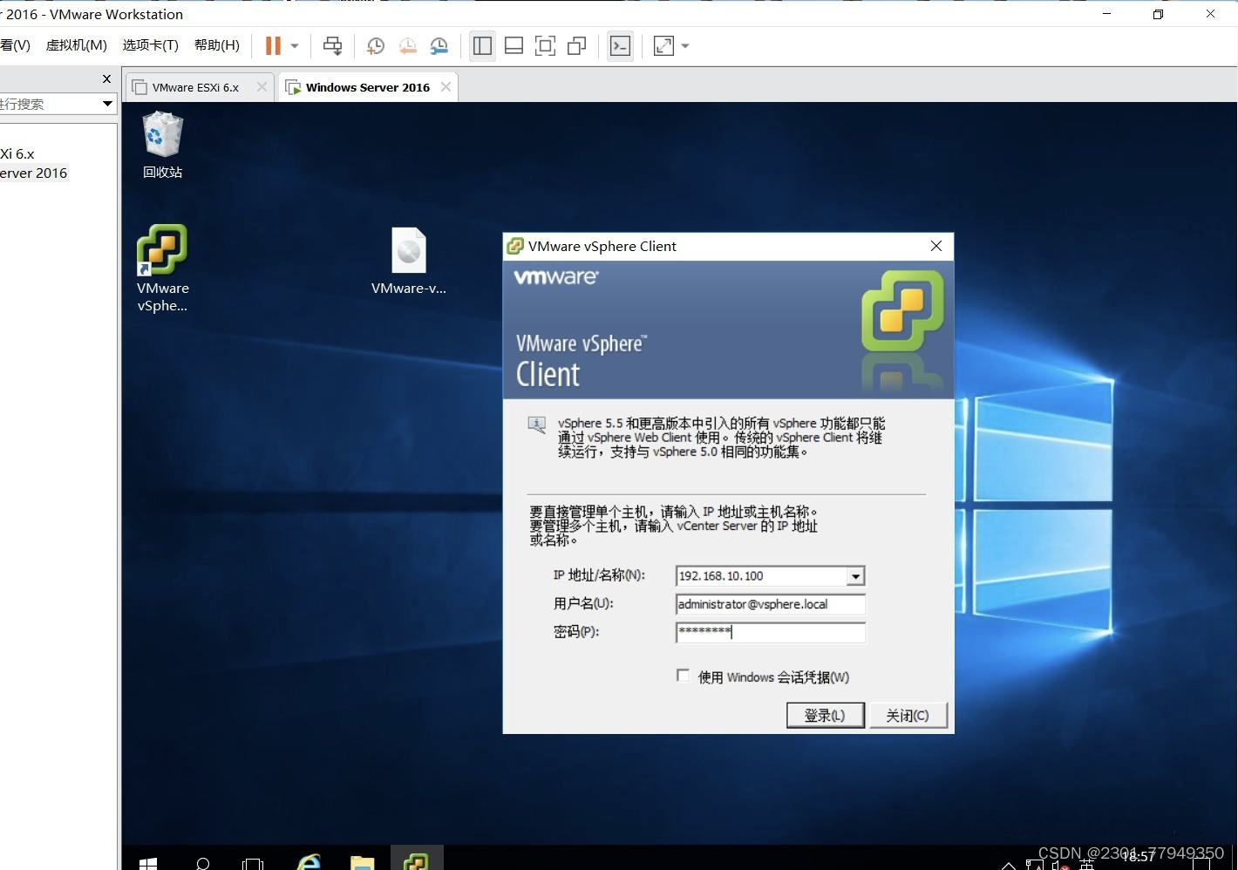Screen dimensions: 1238x870
Task: Open the 选项卡(T) menu
Action: coord(150,45)
